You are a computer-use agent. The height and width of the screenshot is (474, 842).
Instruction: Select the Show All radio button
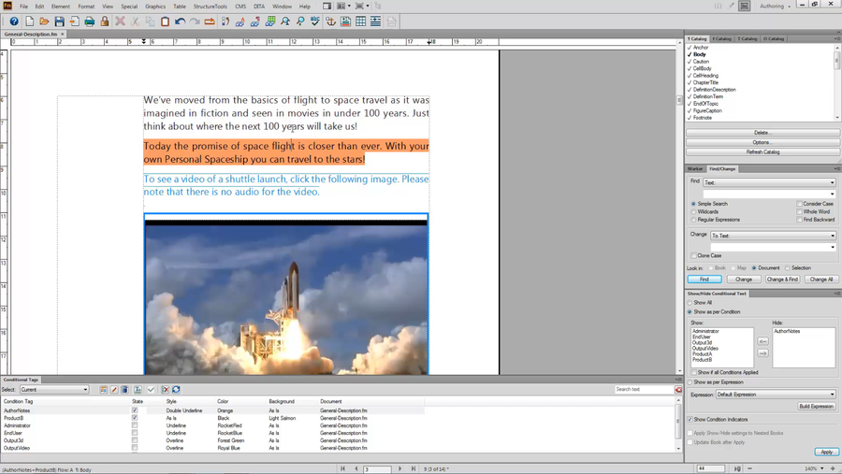690,303
